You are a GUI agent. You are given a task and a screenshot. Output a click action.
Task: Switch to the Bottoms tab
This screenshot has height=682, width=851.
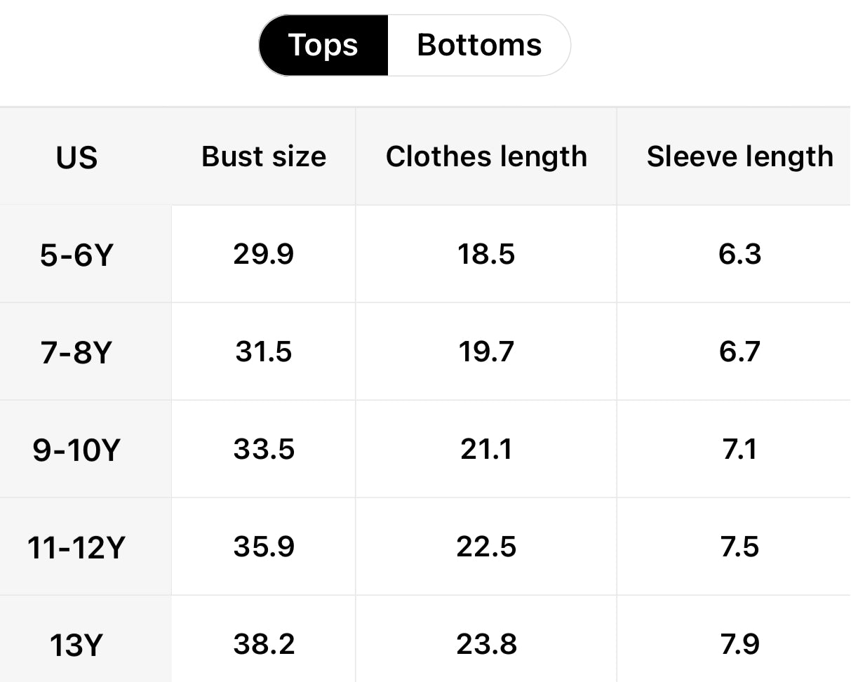pyautogui.click(x=479, y=46)
